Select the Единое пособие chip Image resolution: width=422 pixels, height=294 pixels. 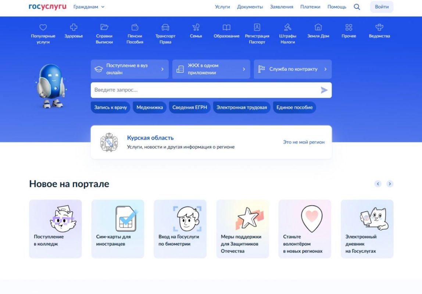pyautogui.click(x=294, y=107)
